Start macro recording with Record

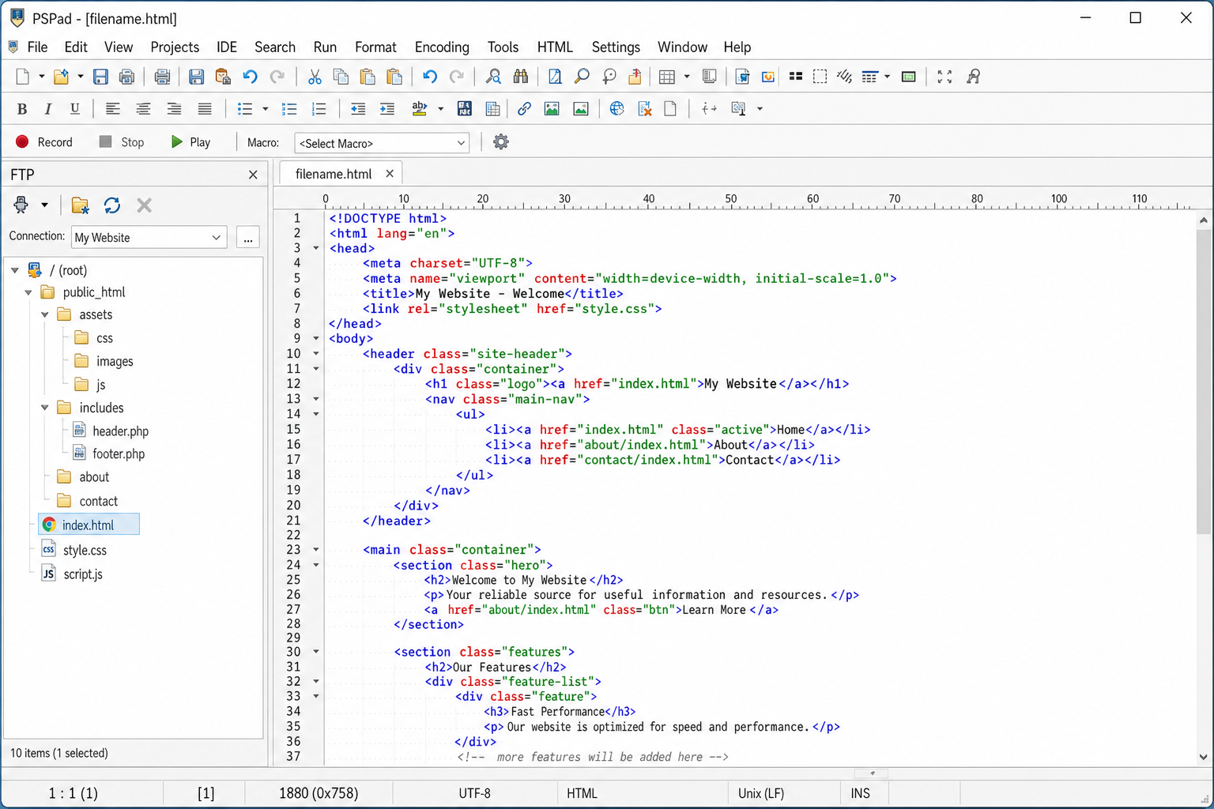44,142
